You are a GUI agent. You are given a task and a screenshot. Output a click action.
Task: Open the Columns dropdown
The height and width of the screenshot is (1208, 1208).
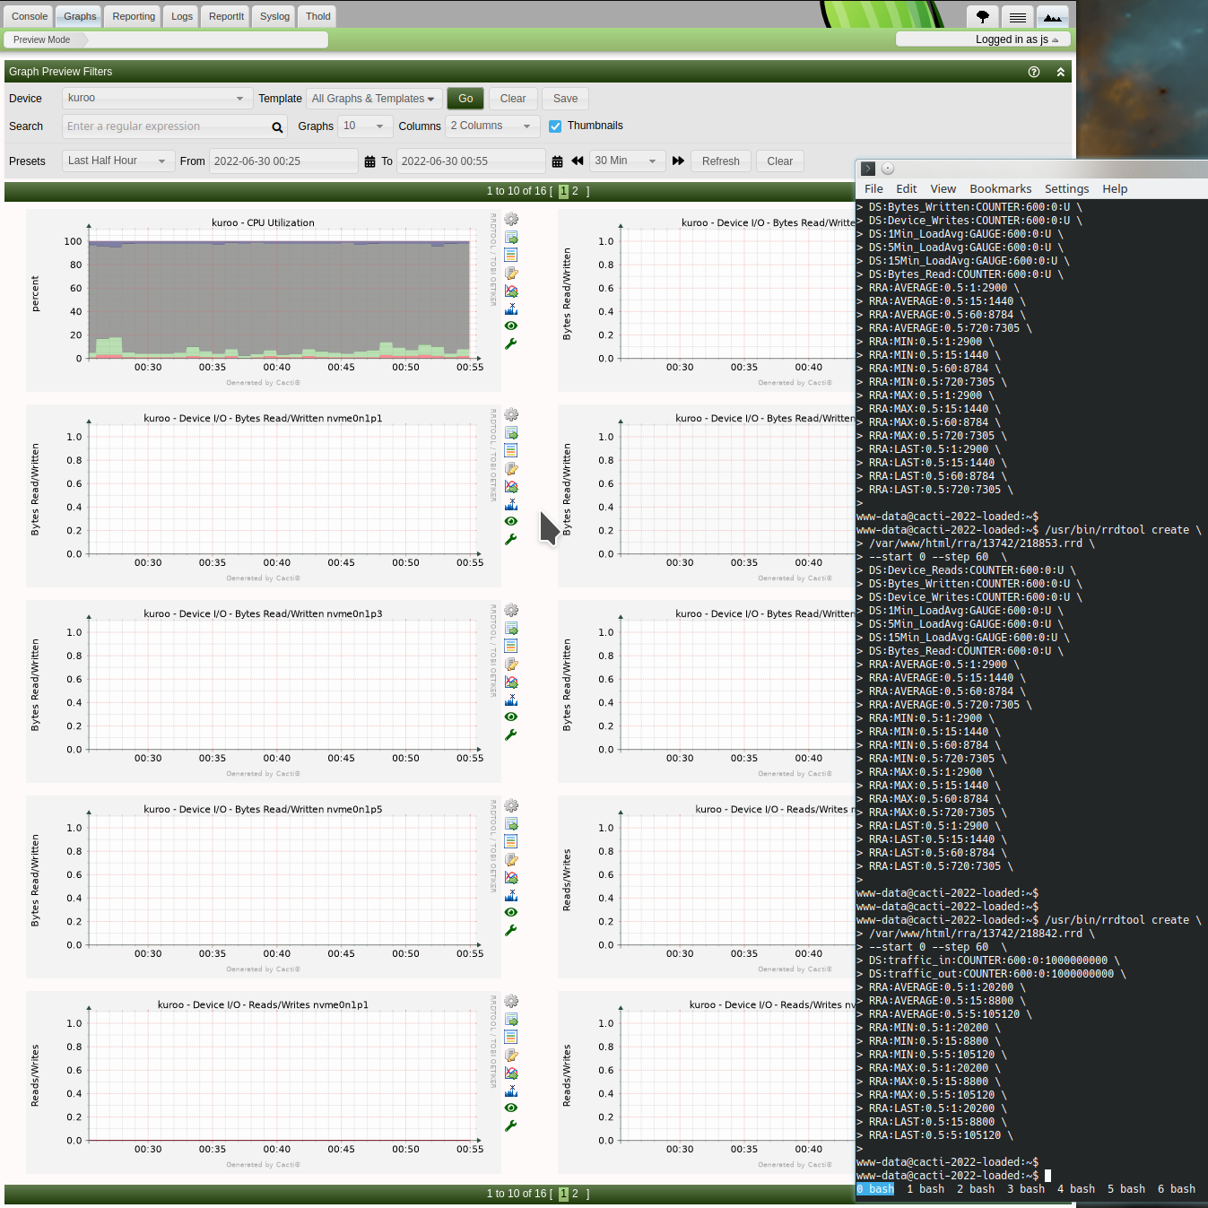tap(492, 126)
